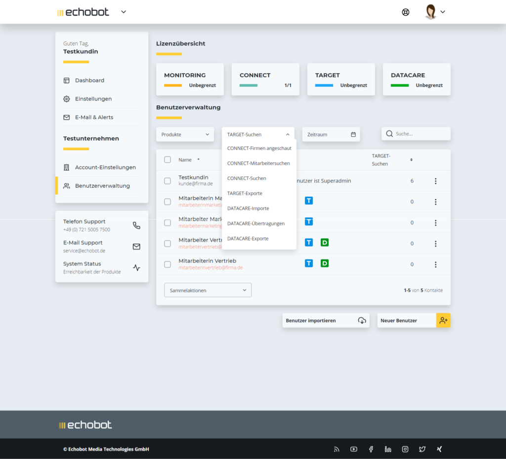Click the help lifebuoy icon in header
506x459 pixels.
406,12
